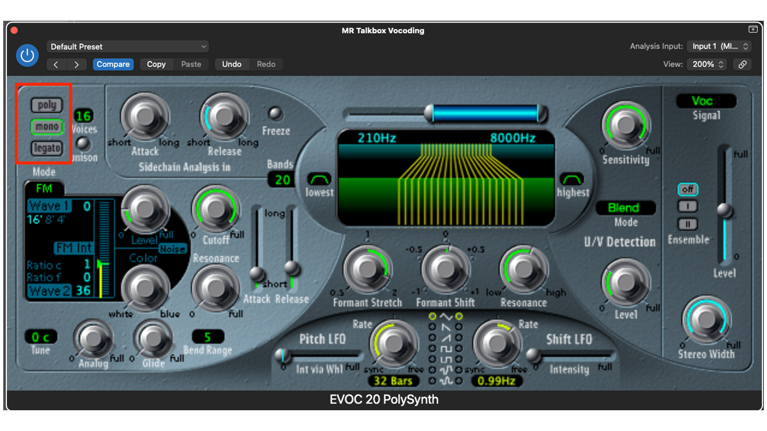
Task: Click the 8000Hz high frequency value
Action: tap(513, 138)
